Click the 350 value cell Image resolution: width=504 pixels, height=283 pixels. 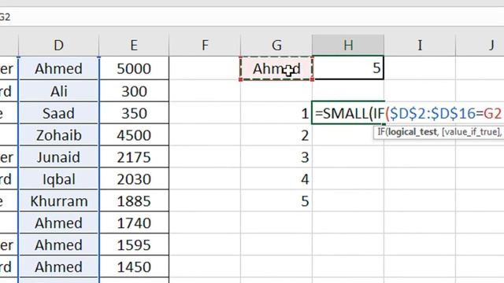(x=134, y=113)
